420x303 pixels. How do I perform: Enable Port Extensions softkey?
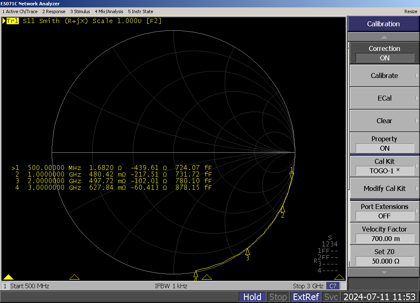point(384,211)
